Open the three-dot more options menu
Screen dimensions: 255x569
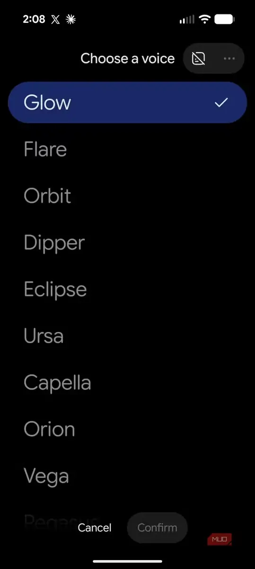(x=229, y=58)
